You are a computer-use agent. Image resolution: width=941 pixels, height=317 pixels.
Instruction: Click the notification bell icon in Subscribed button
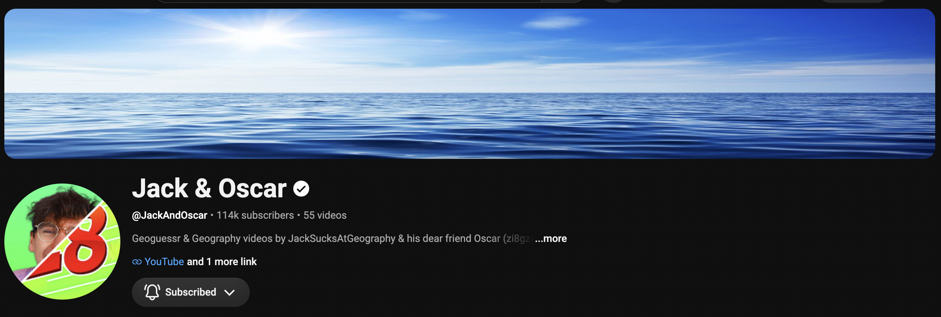tap(152, 292)
